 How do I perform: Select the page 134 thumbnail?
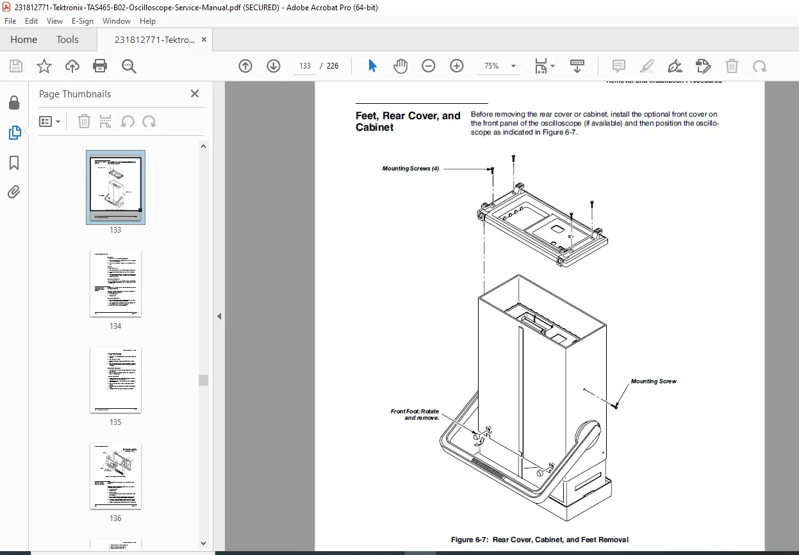[x=116, y=283]
